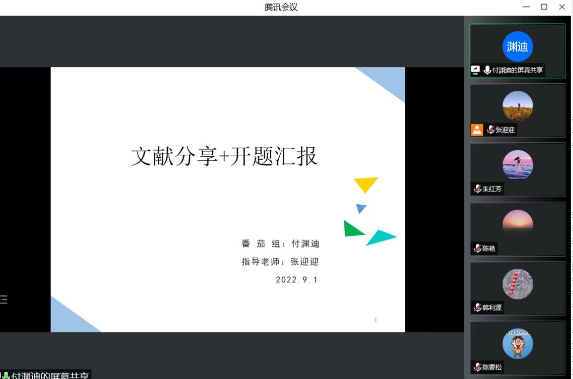Image resolution: width=573 pixels, height=379 pixels.
Task: Click 韩利源 avatar photo
Action: click(518, 284)
